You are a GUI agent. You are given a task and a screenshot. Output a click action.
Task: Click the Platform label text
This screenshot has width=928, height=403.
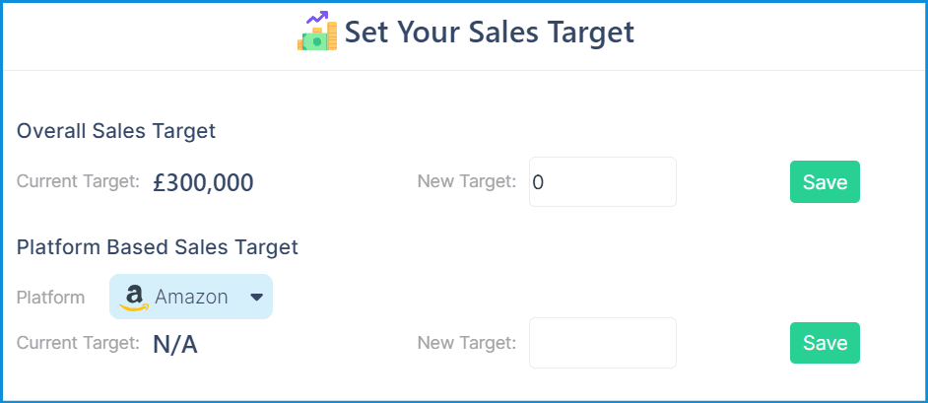pyautogui.click(x=51, y=297)
